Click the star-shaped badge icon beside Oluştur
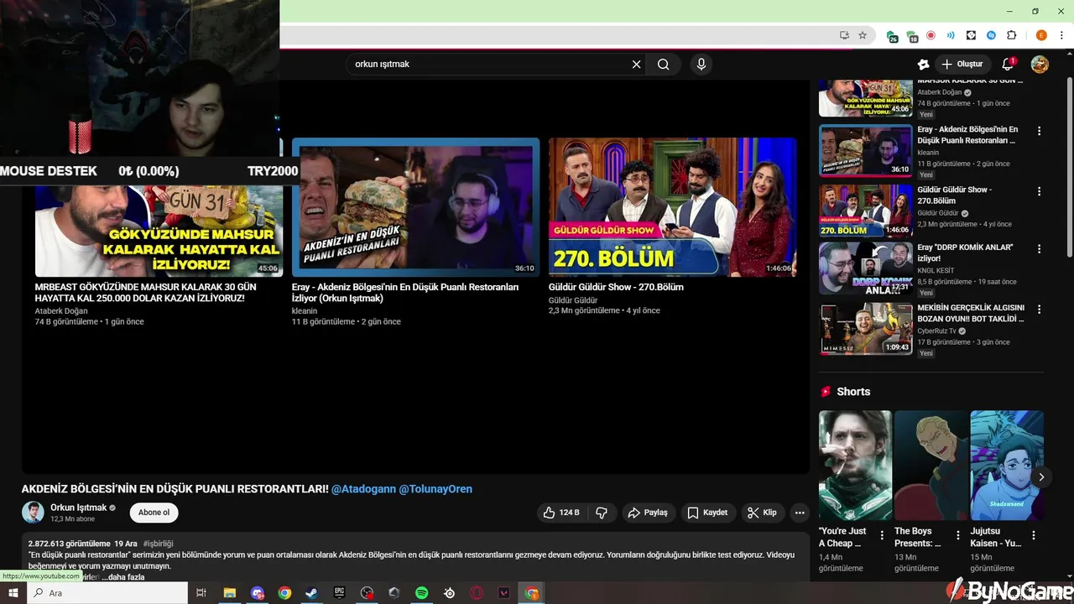The width and height of the screenshot is (1074, 604). point(923,64)
